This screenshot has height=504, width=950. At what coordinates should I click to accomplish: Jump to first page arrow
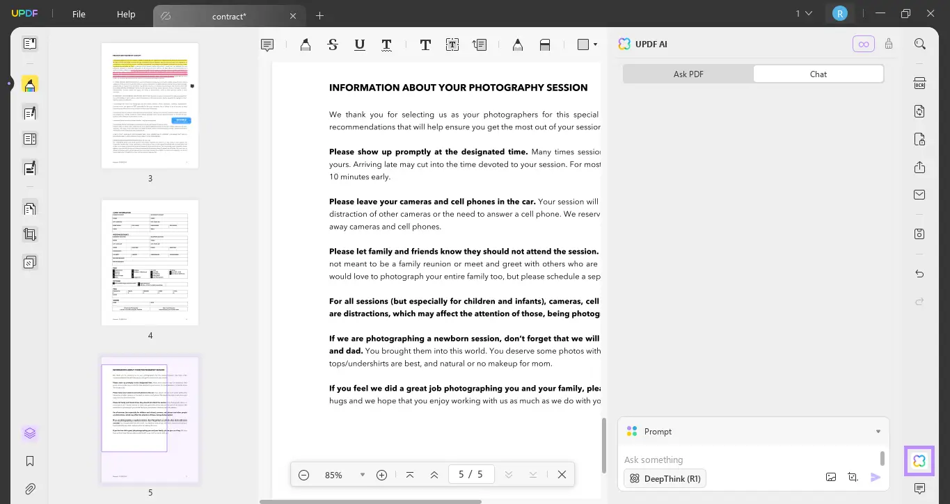(x=410, y=475)
